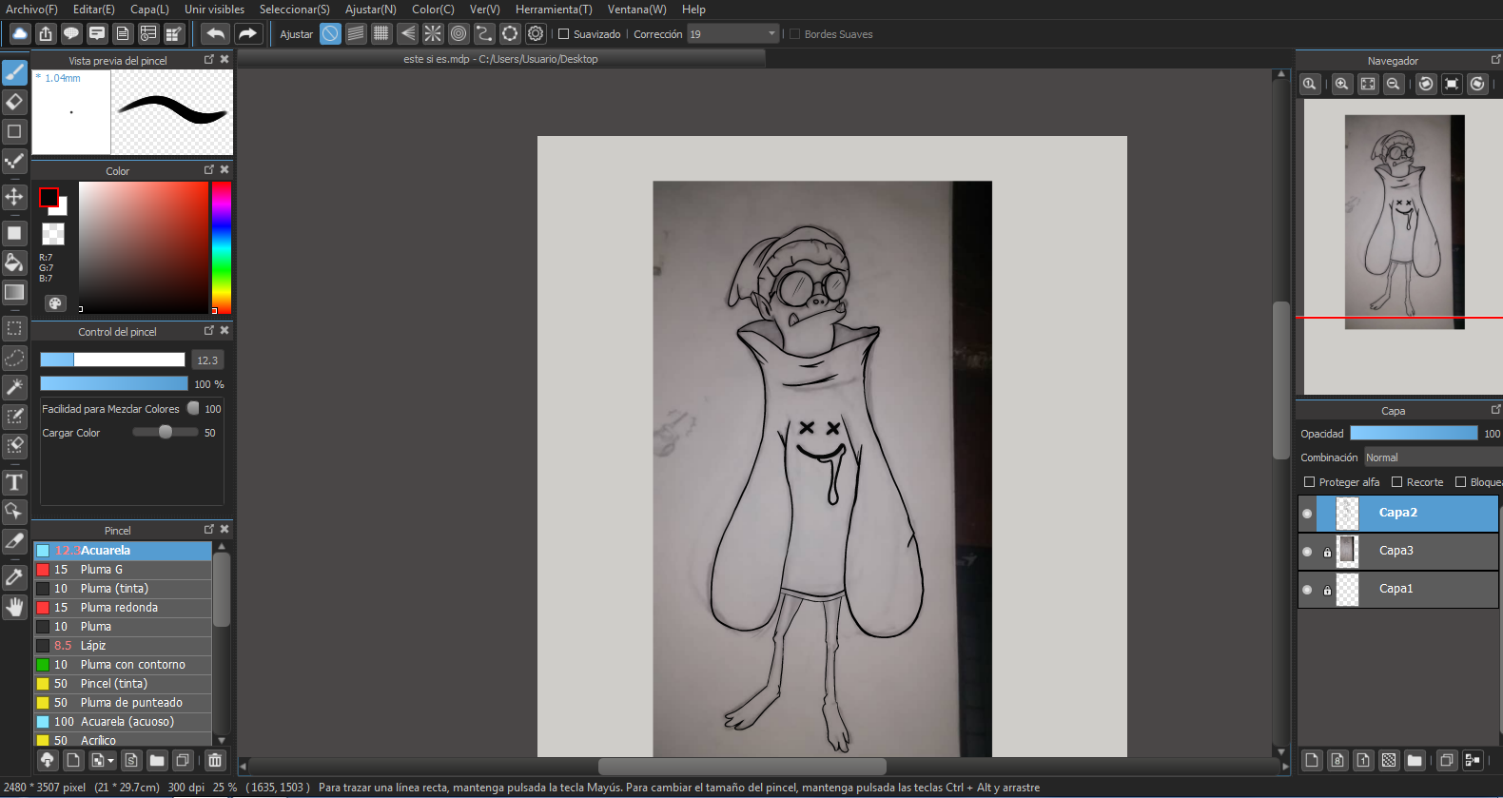
Task: Select the Bucket fill tool
Action: (x=14, y=263)
